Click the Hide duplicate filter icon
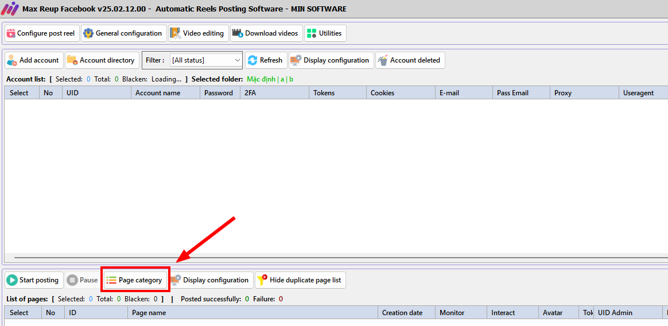 coord(262,280)
